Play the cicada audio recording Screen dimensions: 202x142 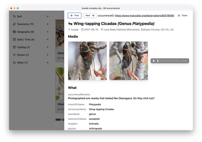(x=154, y=61)
